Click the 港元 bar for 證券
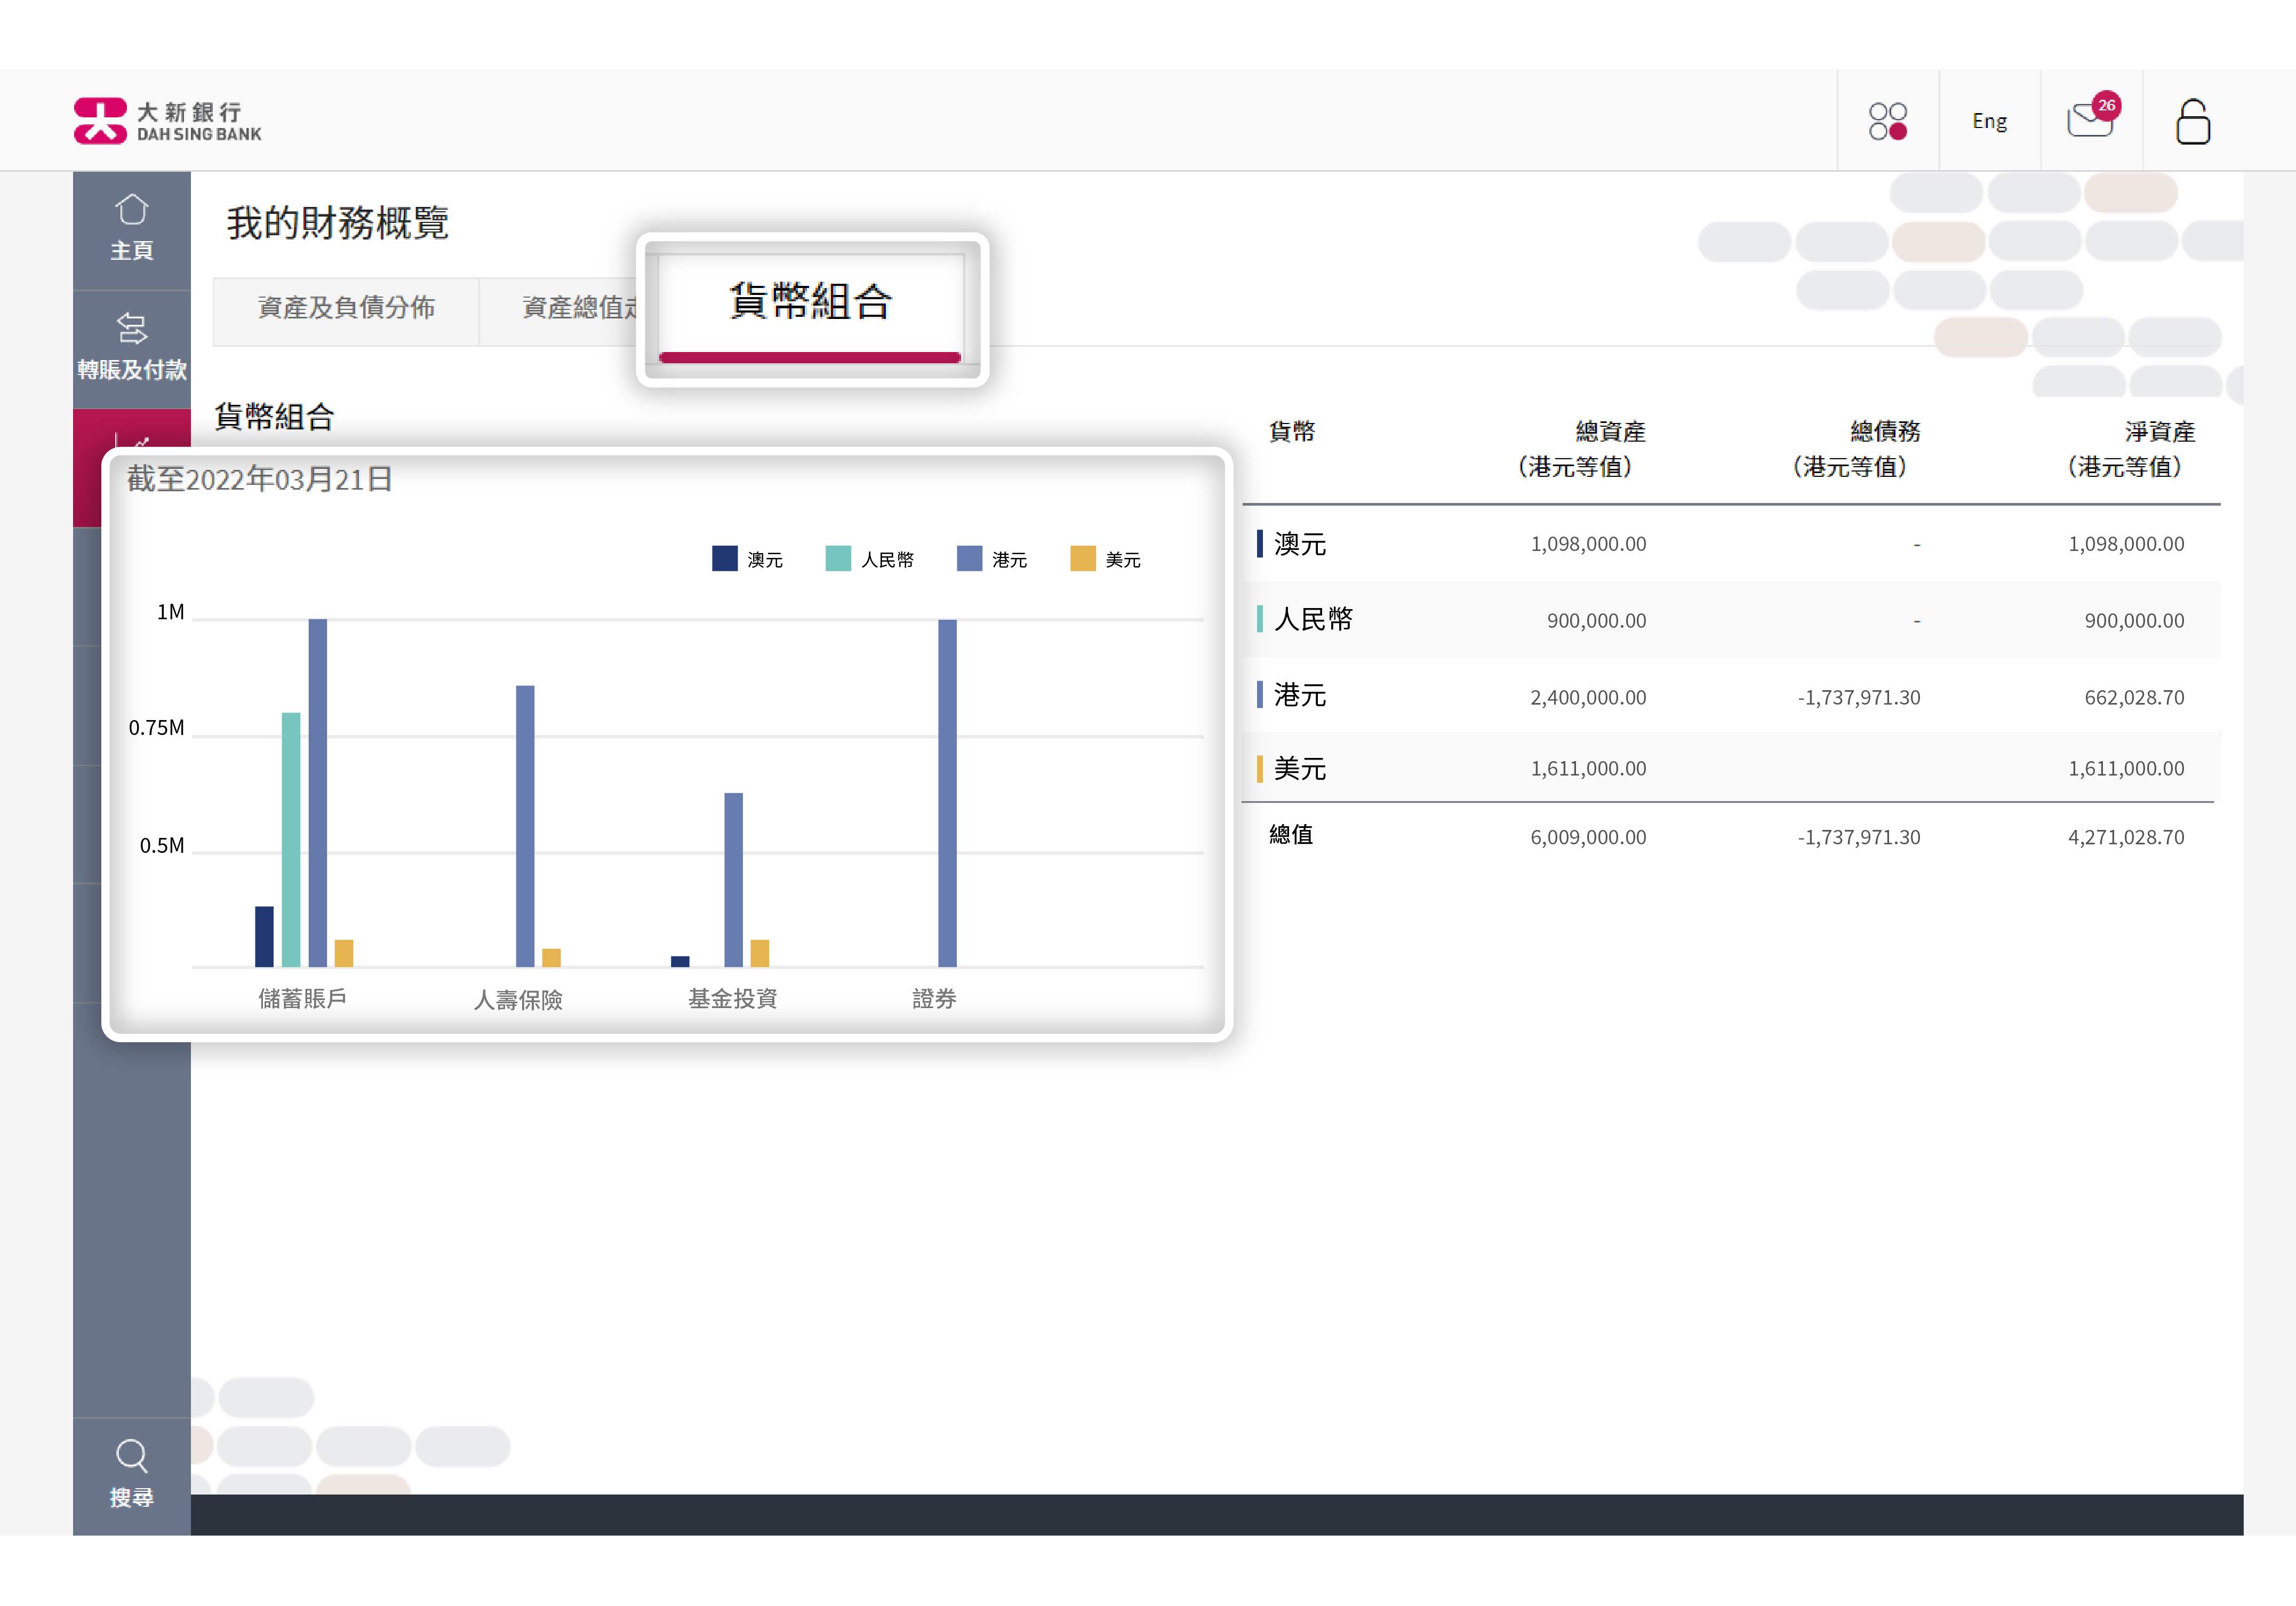Screen dimensions: 2296x1606 click(x=947, y=793)
